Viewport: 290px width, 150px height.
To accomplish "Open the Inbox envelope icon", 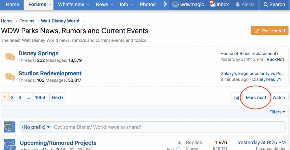I will coord(213,5).
